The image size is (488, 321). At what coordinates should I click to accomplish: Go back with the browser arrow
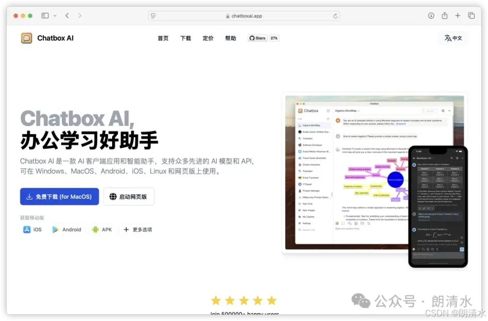tap(67, 15)
